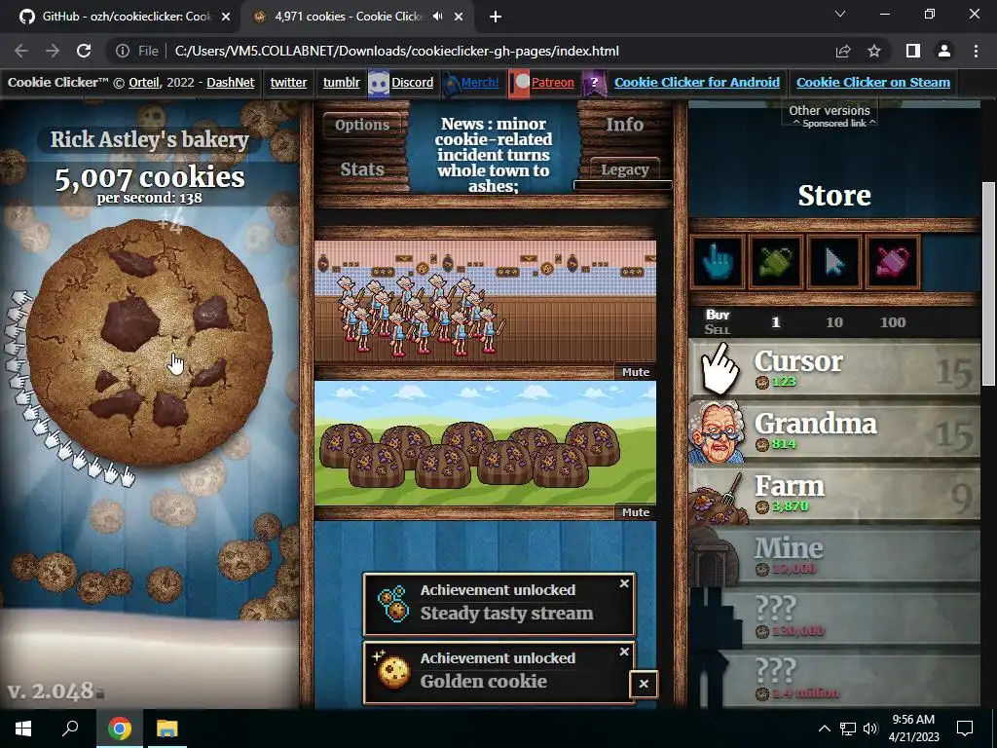
Task: Share this page icon
Action: [x=843, y=51]
